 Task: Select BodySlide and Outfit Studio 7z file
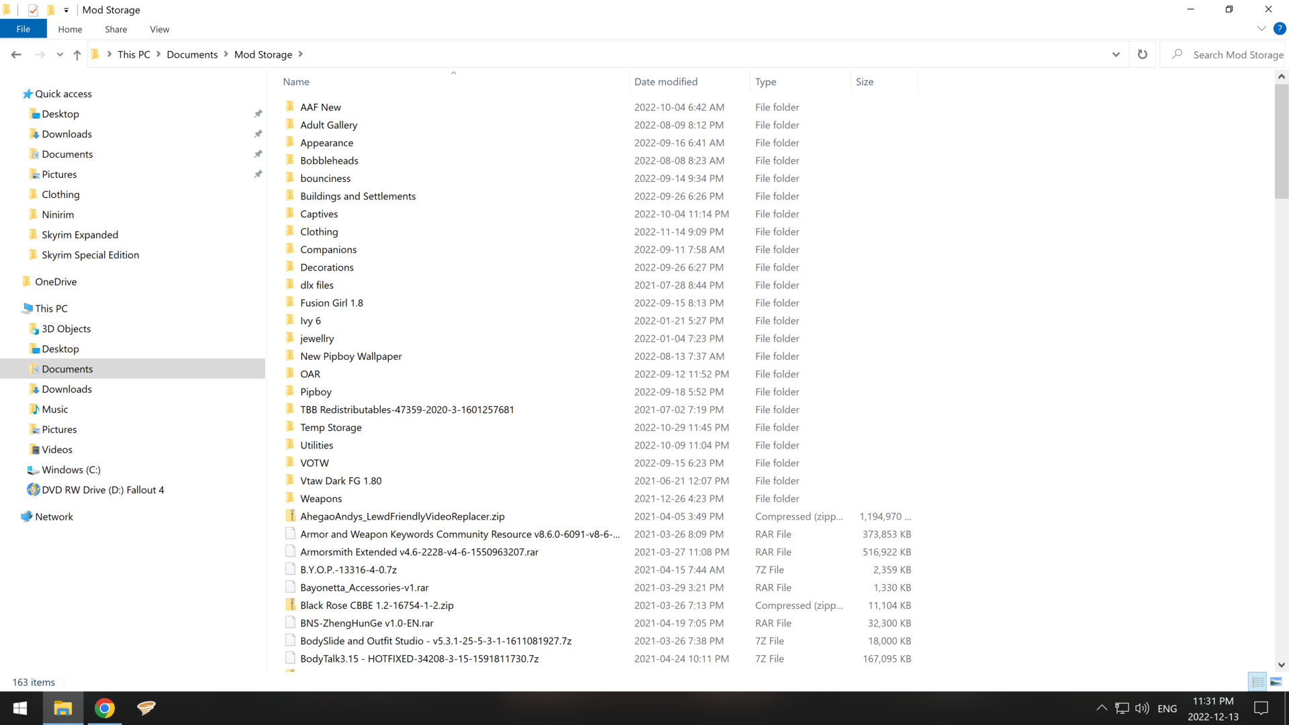[436, 641]
